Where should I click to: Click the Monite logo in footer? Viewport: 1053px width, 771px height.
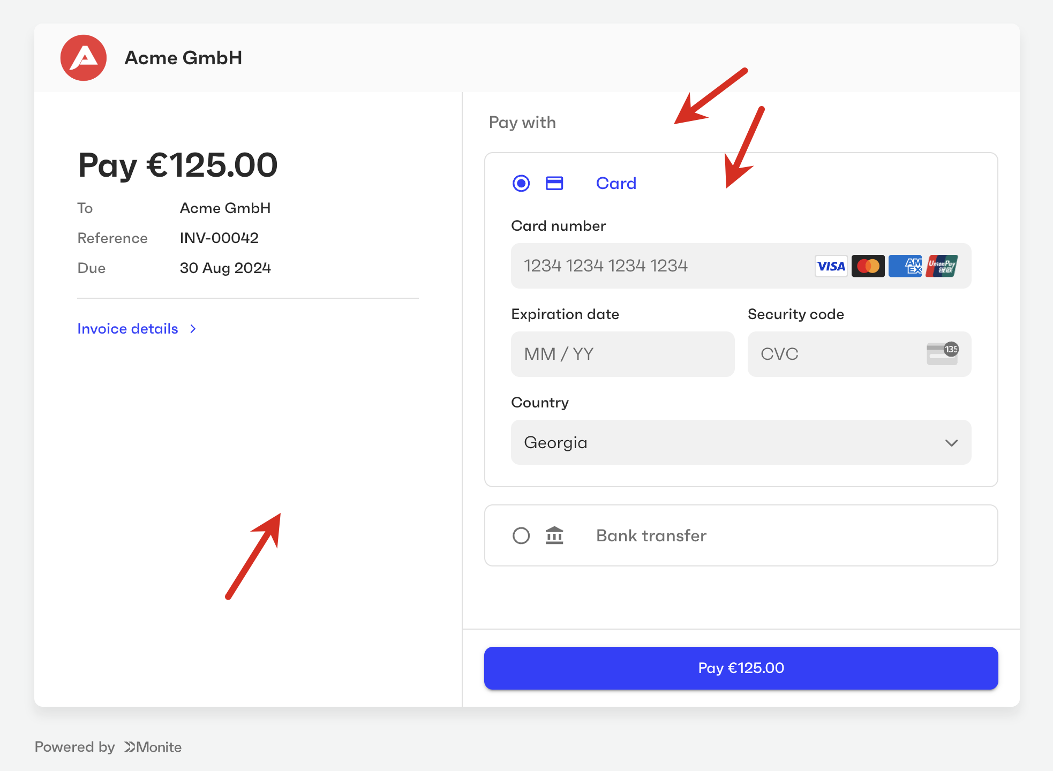[x=153, y=747]
